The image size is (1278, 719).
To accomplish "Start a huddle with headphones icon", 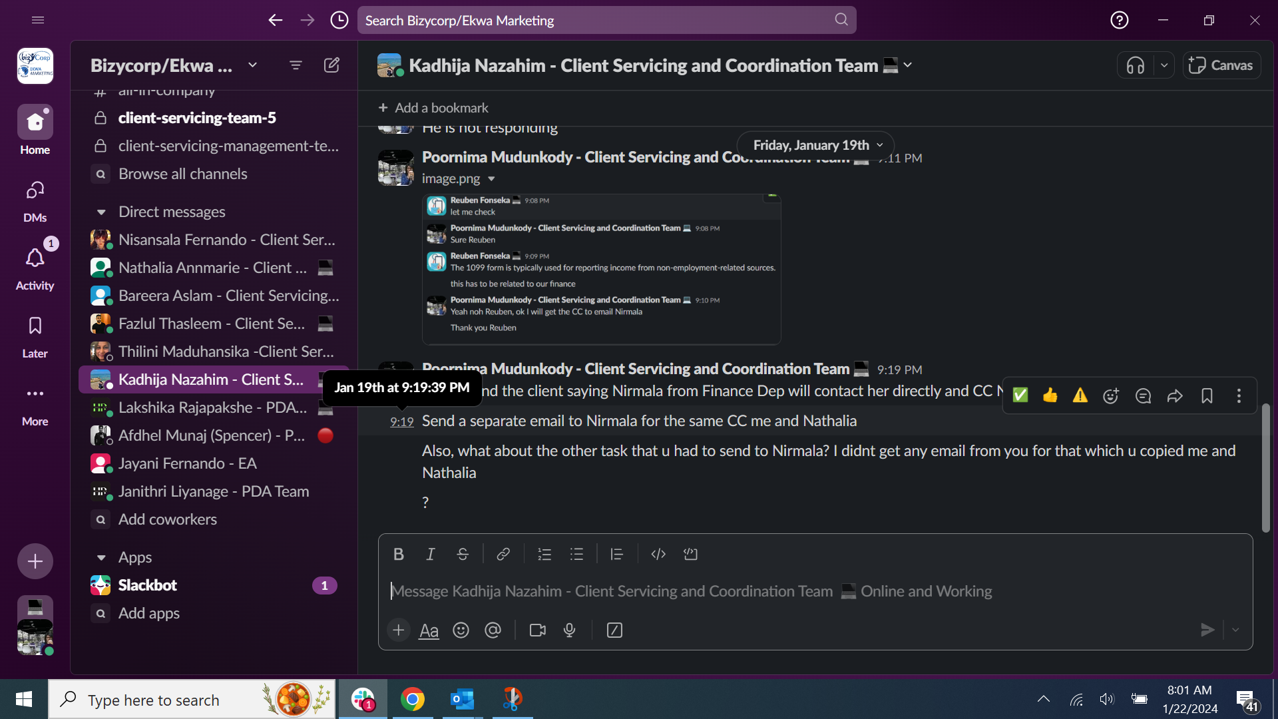I will (1136, 65).
